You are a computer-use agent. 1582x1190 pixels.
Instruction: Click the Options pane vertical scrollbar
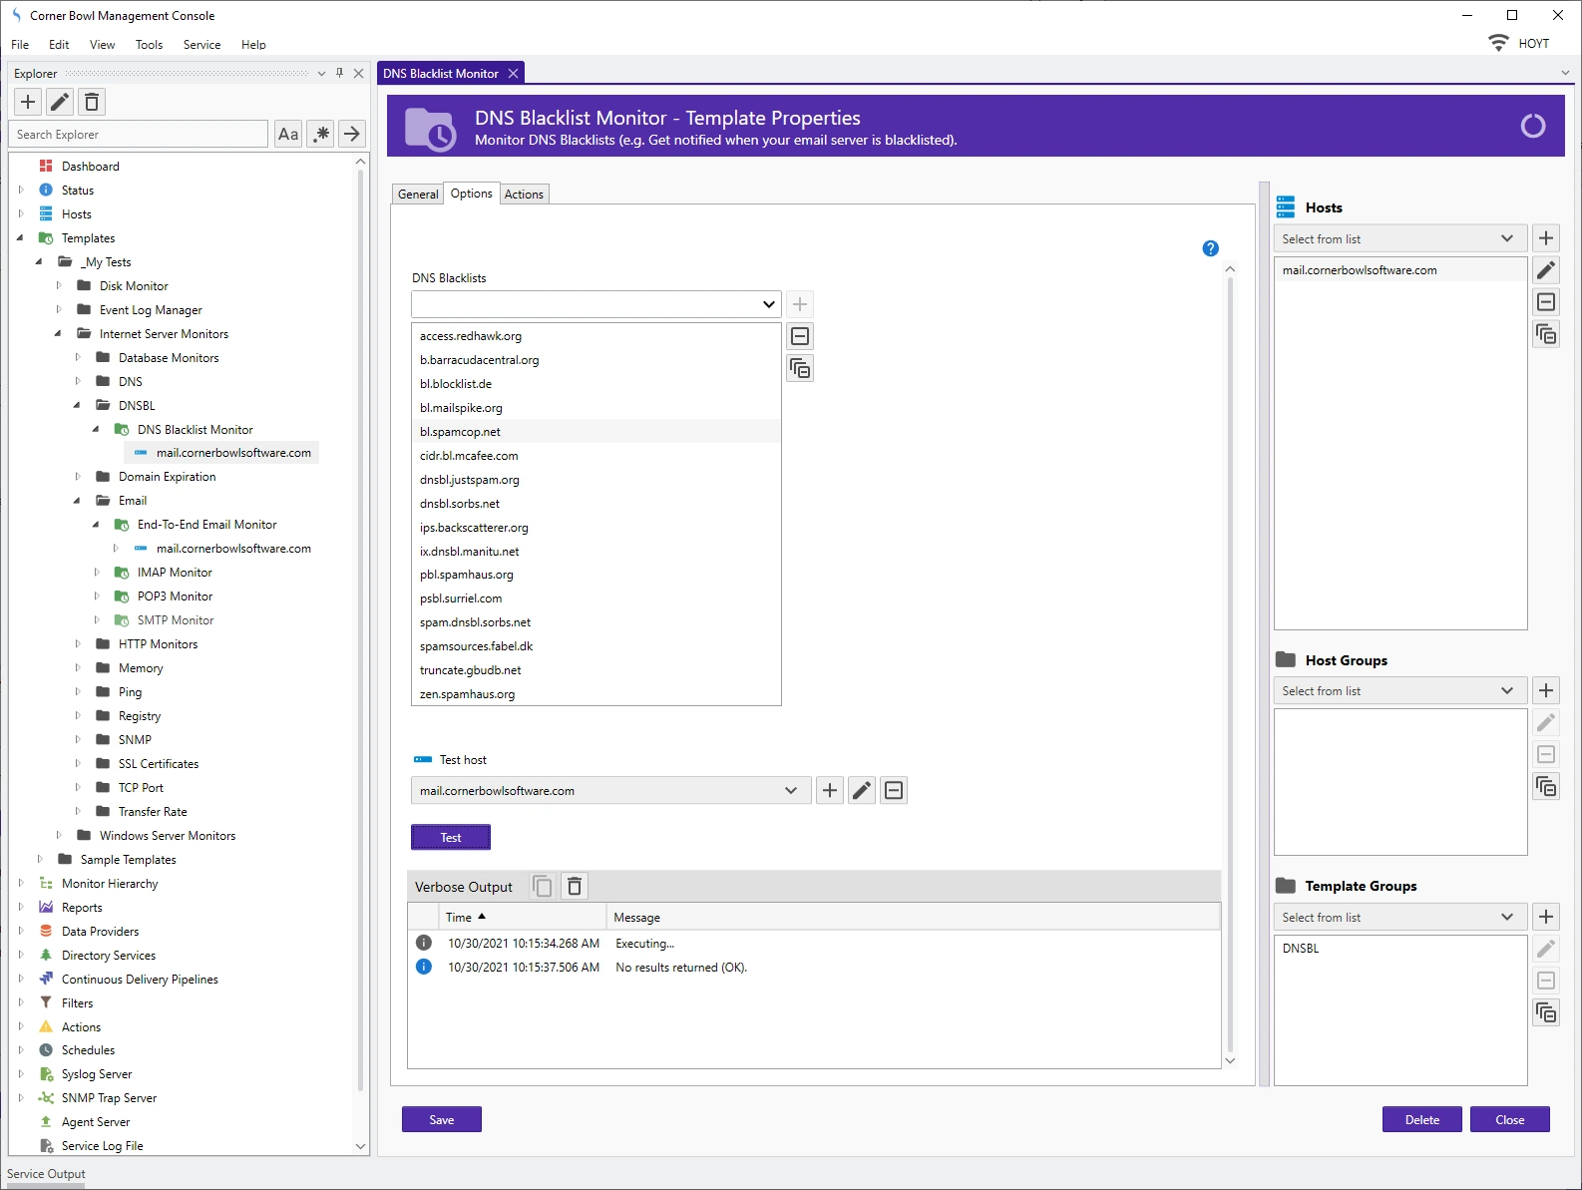coord(1230,658)
